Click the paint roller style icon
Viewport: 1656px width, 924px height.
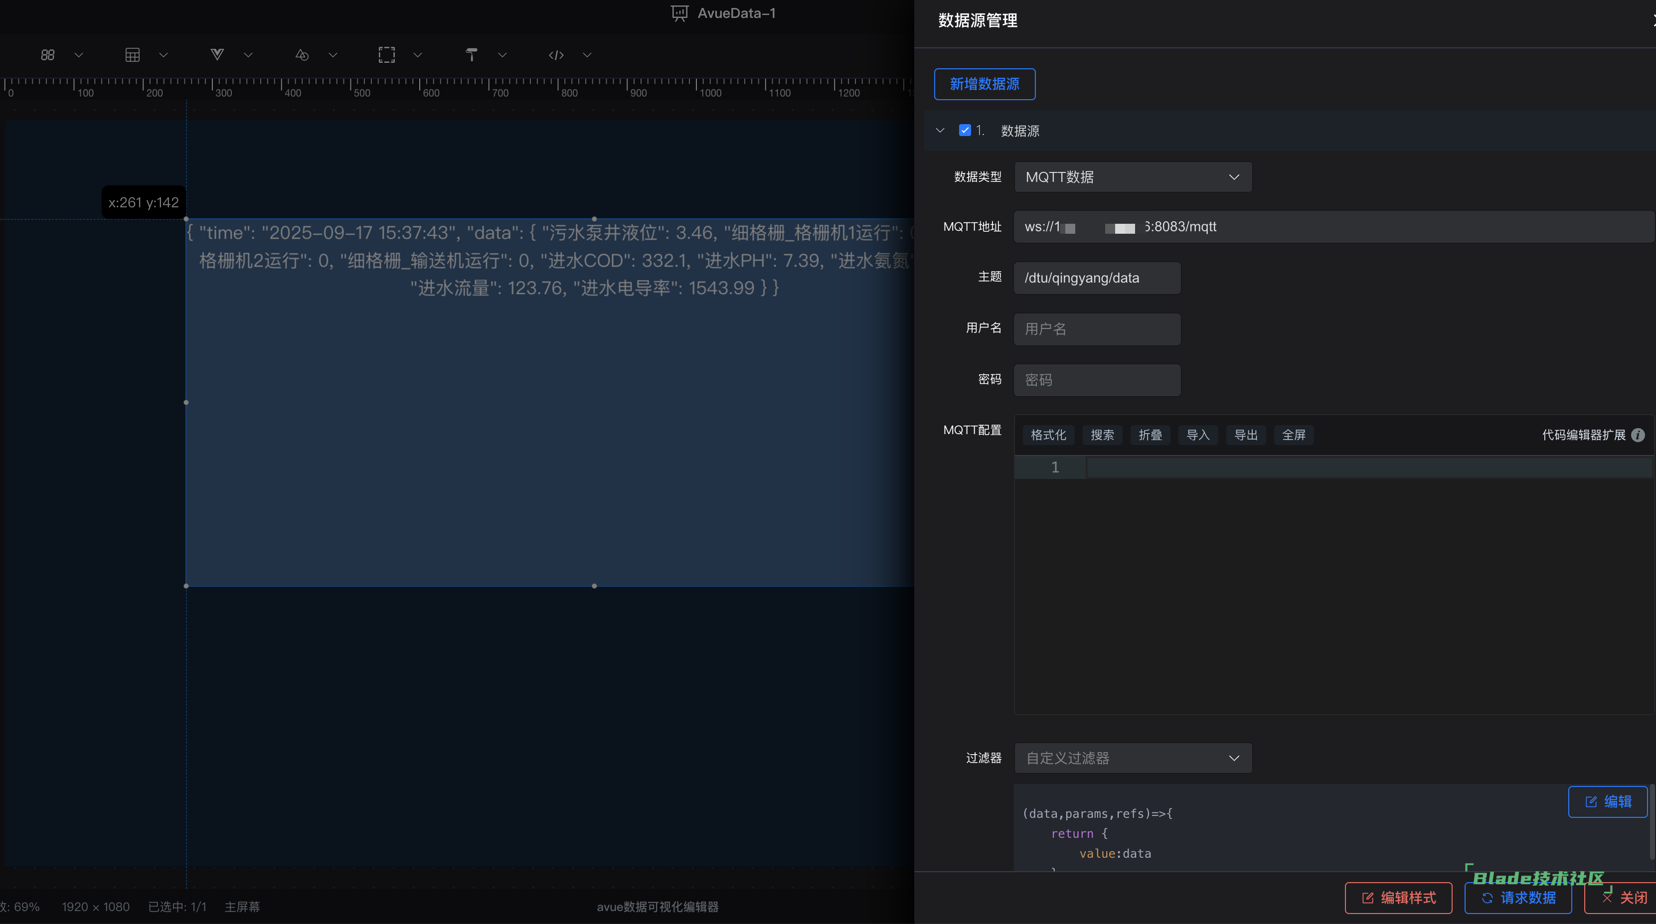[x=471, y=55]
